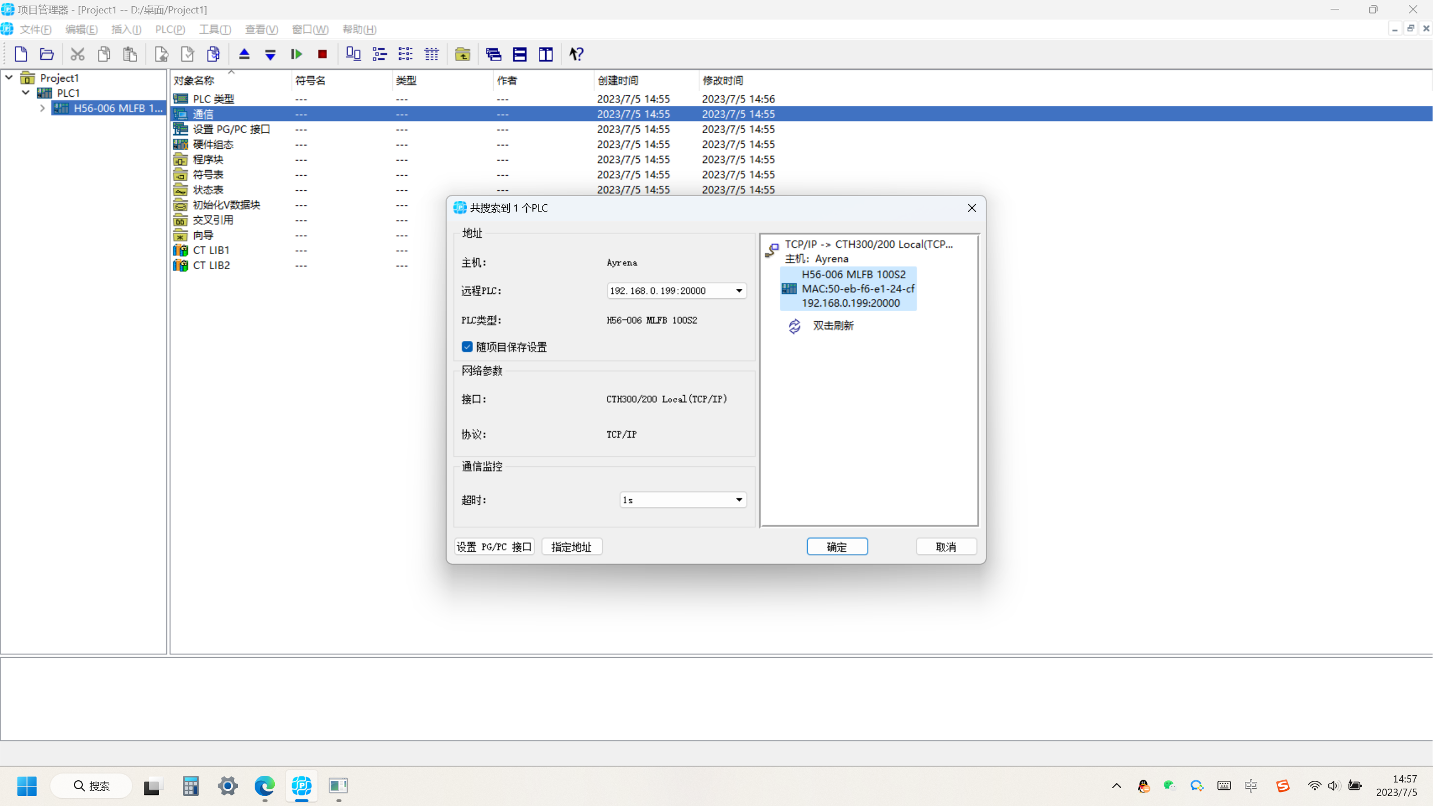1433x806 pixels.
Task: Click the 设置 PG/PC 接口 dialog button
Action: coord(494,547)
